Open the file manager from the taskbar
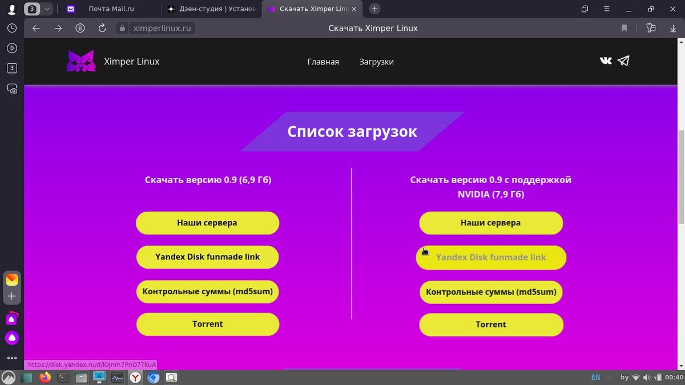The image size is (685, 385). (x=81, y=377)
